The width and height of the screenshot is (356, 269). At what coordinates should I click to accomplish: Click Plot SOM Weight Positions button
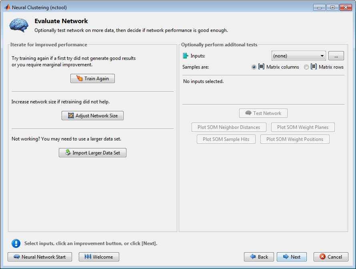pyautogui.click(x=295, y=139)
